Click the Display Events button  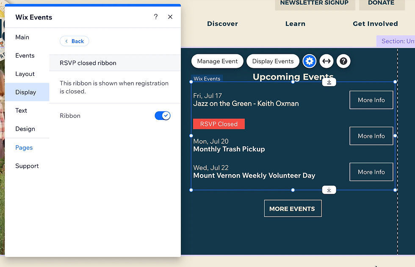pos(273,61)
